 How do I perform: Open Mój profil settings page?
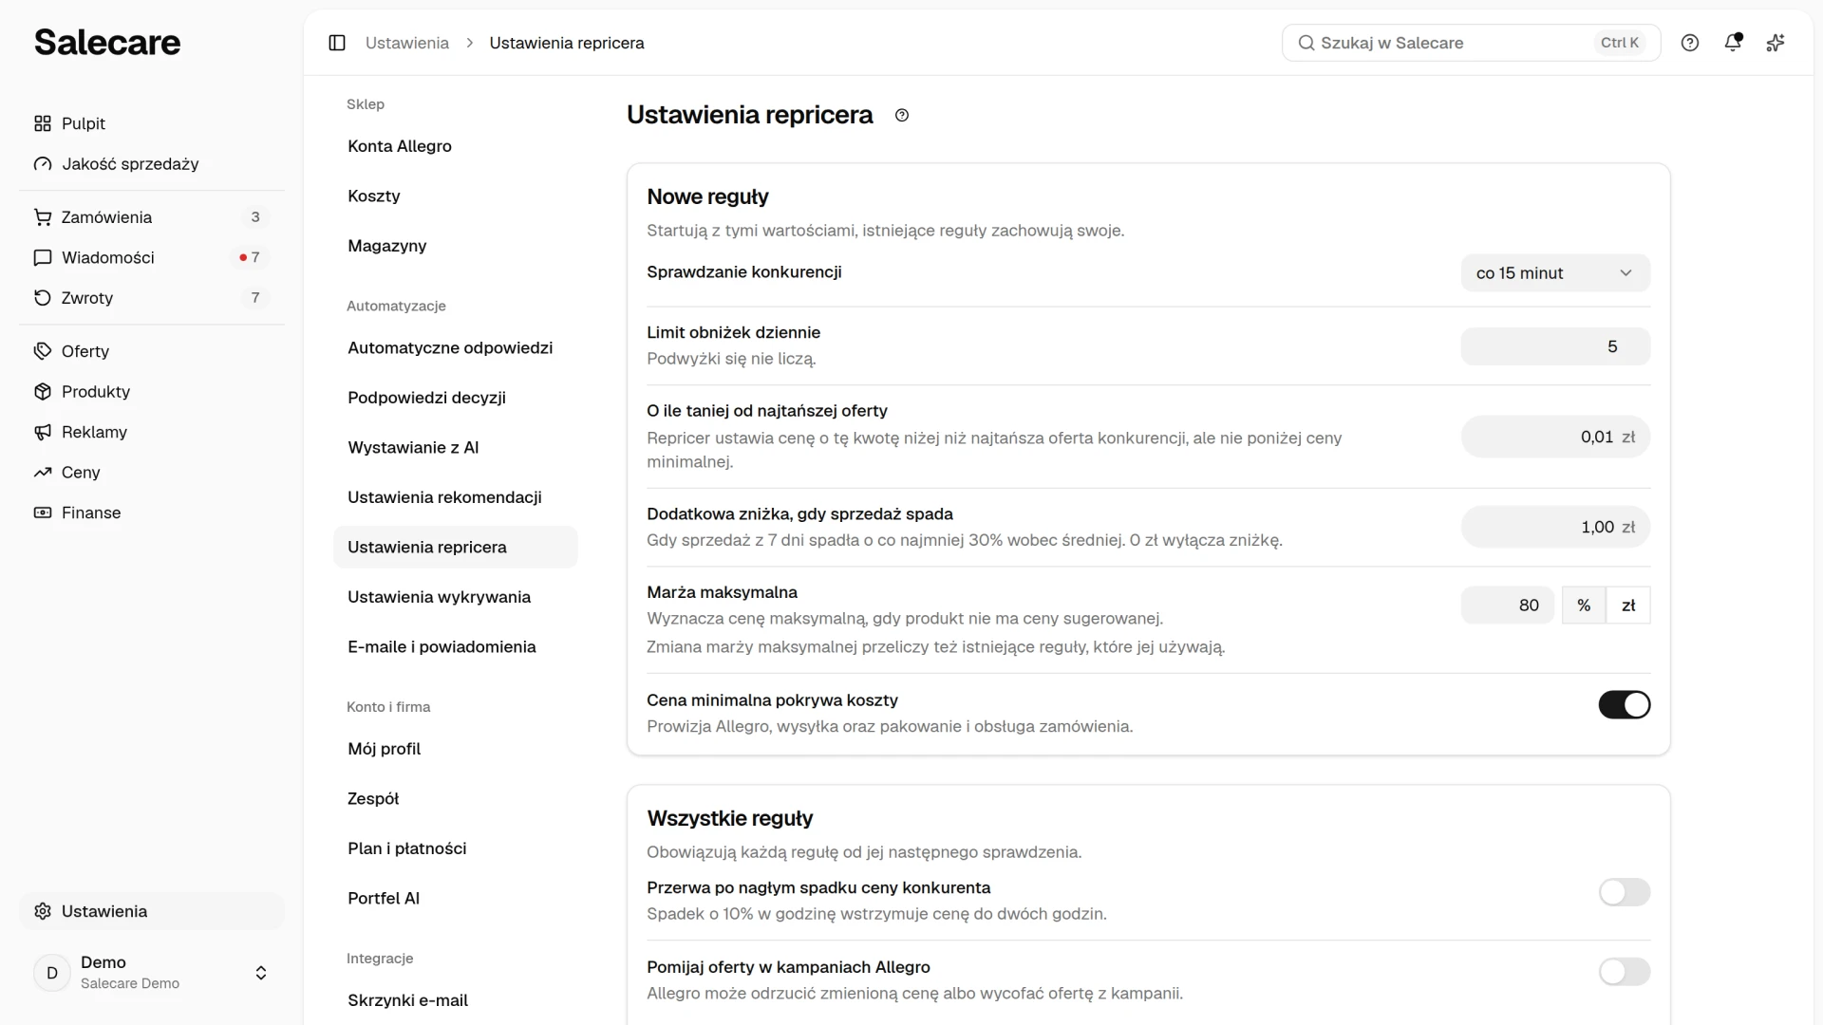click(456, 749)
